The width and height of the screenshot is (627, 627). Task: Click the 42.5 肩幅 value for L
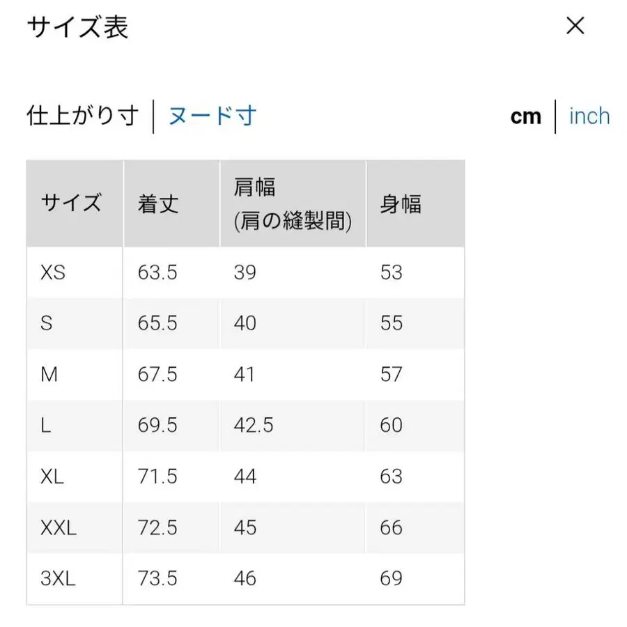[x=252, y=425]
